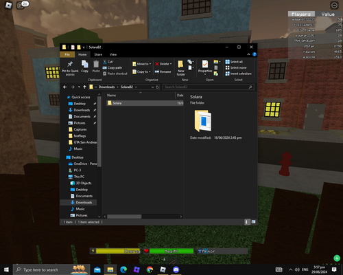Click Copy path in ribbon

pyautogui.click(x=113, y=67)
